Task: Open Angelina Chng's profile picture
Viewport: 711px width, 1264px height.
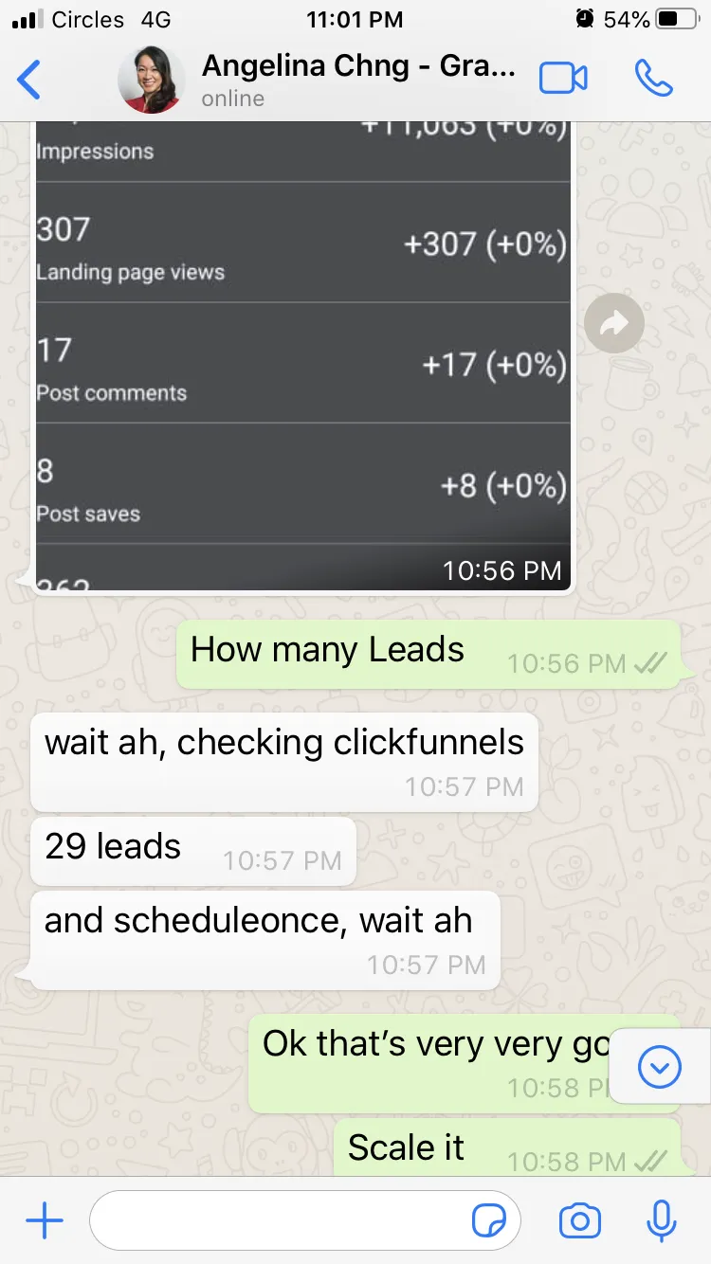Action: 152,80
